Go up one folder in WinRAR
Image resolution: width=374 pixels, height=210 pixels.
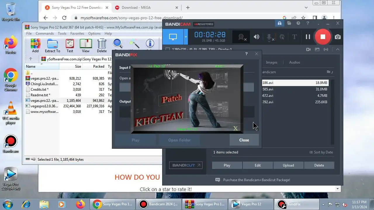pos(30,59)
